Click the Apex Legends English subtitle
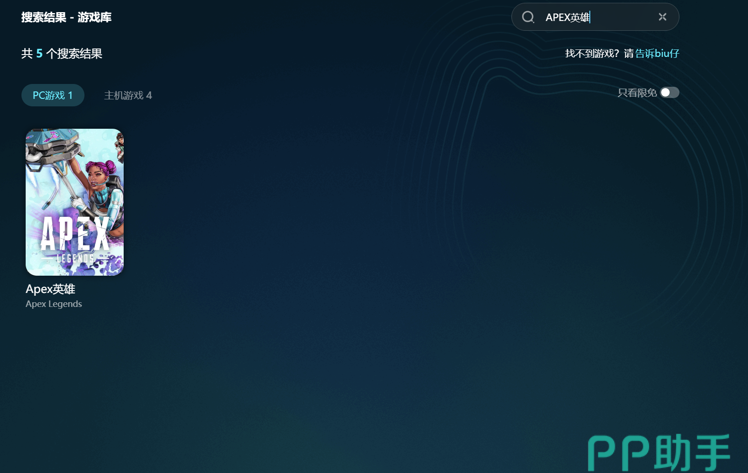 [54, 304]
